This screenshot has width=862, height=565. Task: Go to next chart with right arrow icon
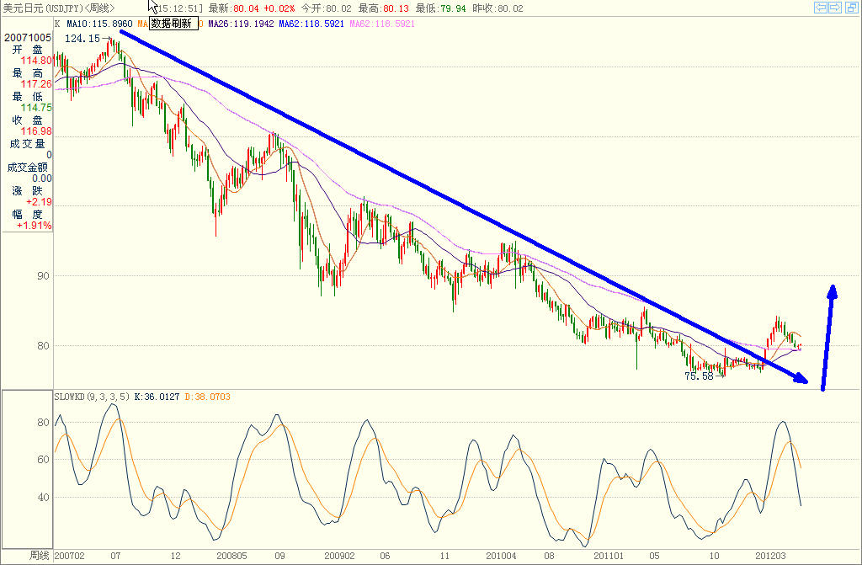(834, 7)
